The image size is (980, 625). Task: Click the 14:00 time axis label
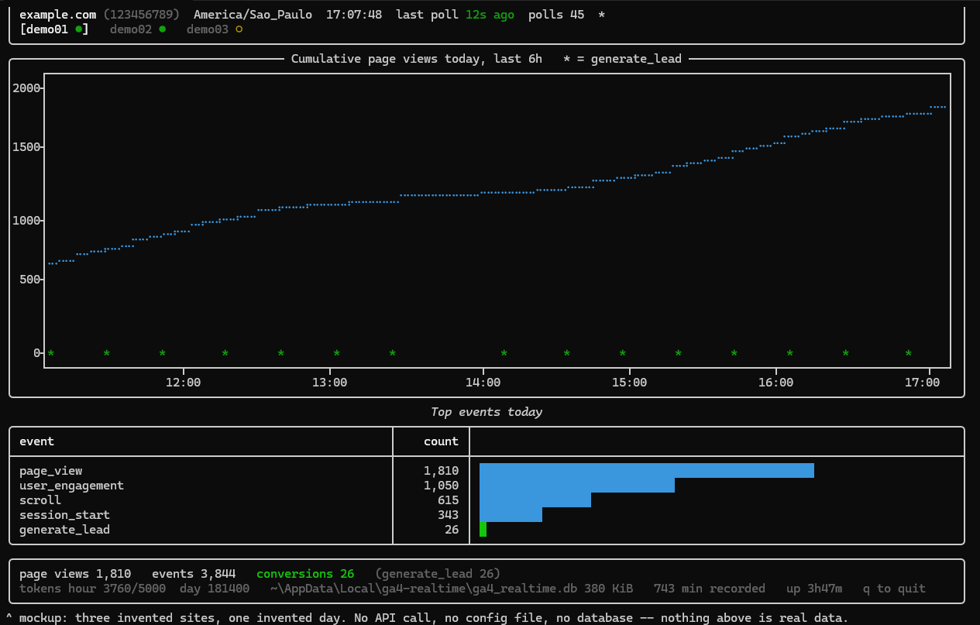tap(483, 383)
